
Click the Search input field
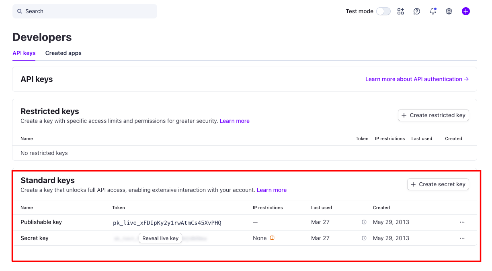(84, 11)
